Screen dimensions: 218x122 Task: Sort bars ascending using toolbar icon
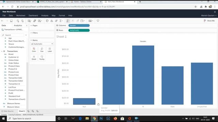[52, 21]
